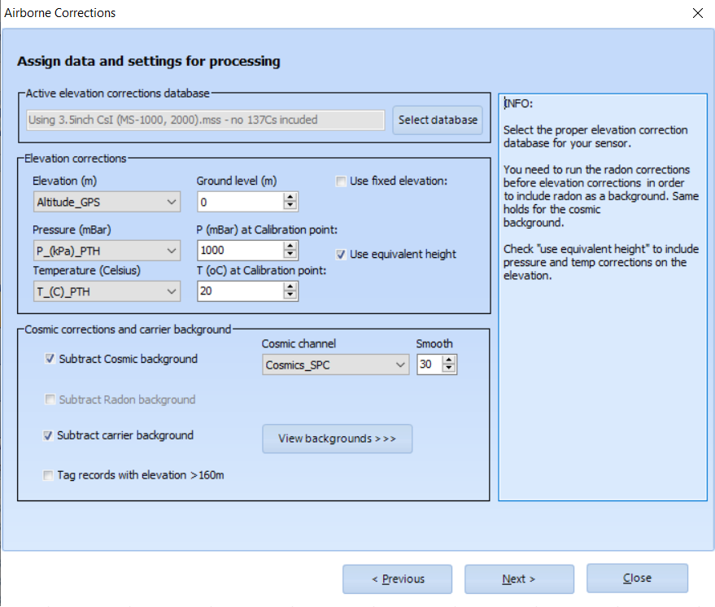Viewport: 715px width, 607px height.
Task: Enable Use fixed elevation
Action: (x=341, y=181)
